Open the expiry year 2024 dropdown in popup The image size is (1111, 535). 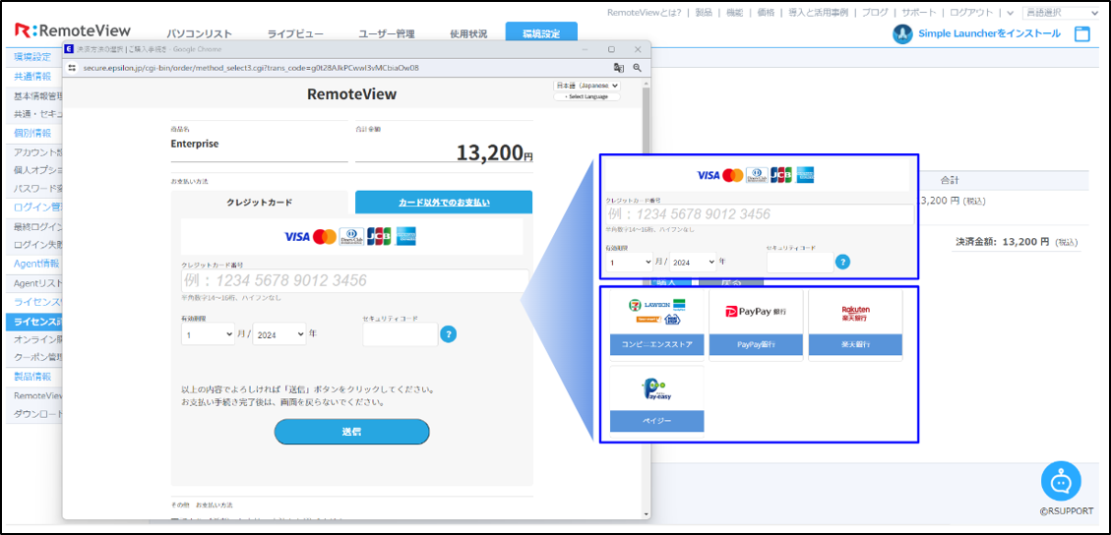coord(279,333)
